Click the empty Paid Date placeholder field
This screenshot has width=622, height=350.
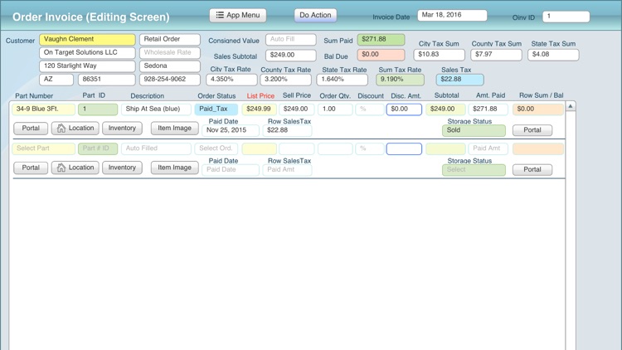tap(231, 170)
